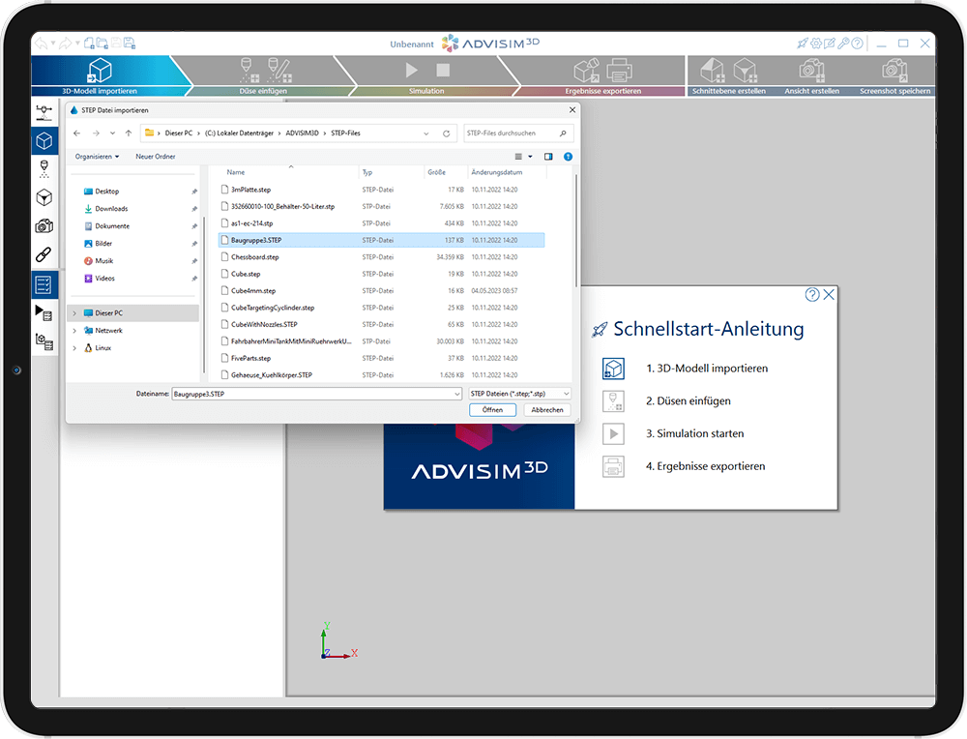Click the printer report icon under Ergebnisse exportieren

[x=619, y=71]
